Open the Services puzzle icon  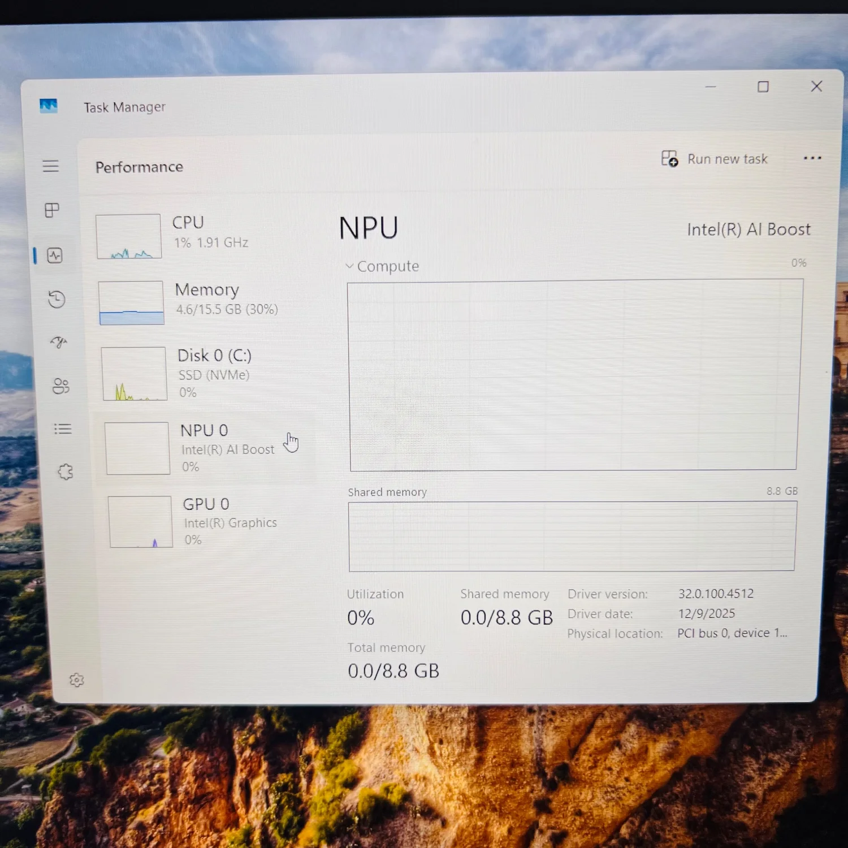click(66, 471)
